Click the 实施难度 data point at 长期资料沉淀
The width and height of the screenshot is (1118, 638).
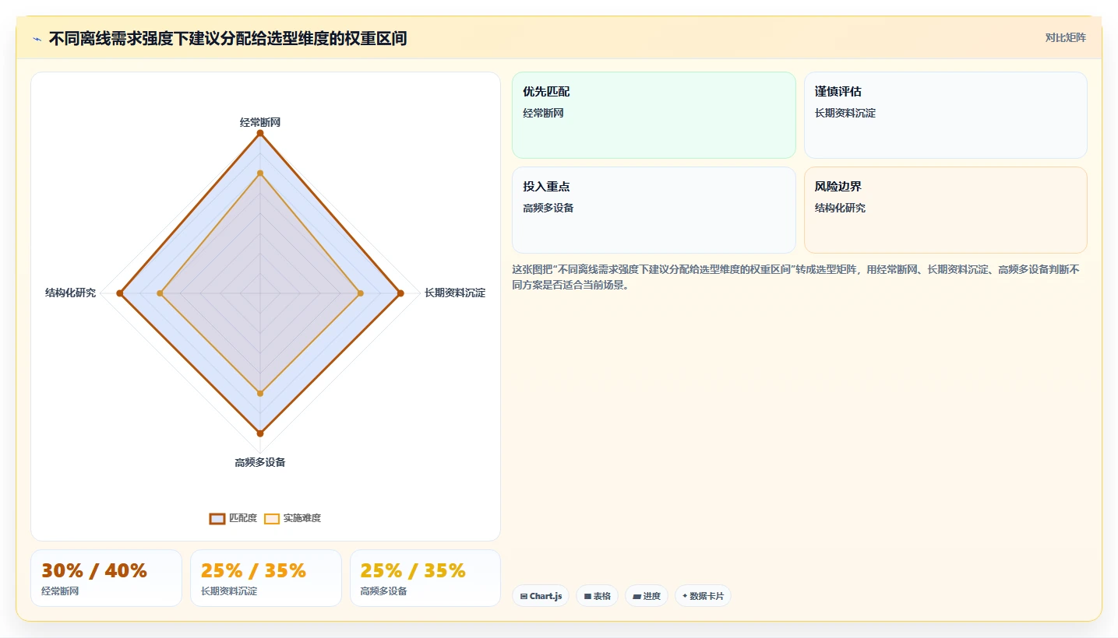point(360,293)
